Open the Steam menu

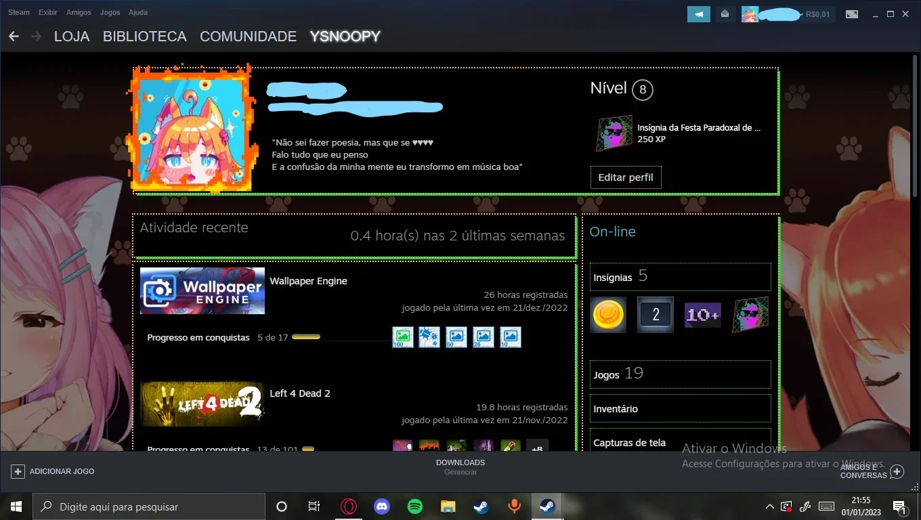[x=19, y=12]
